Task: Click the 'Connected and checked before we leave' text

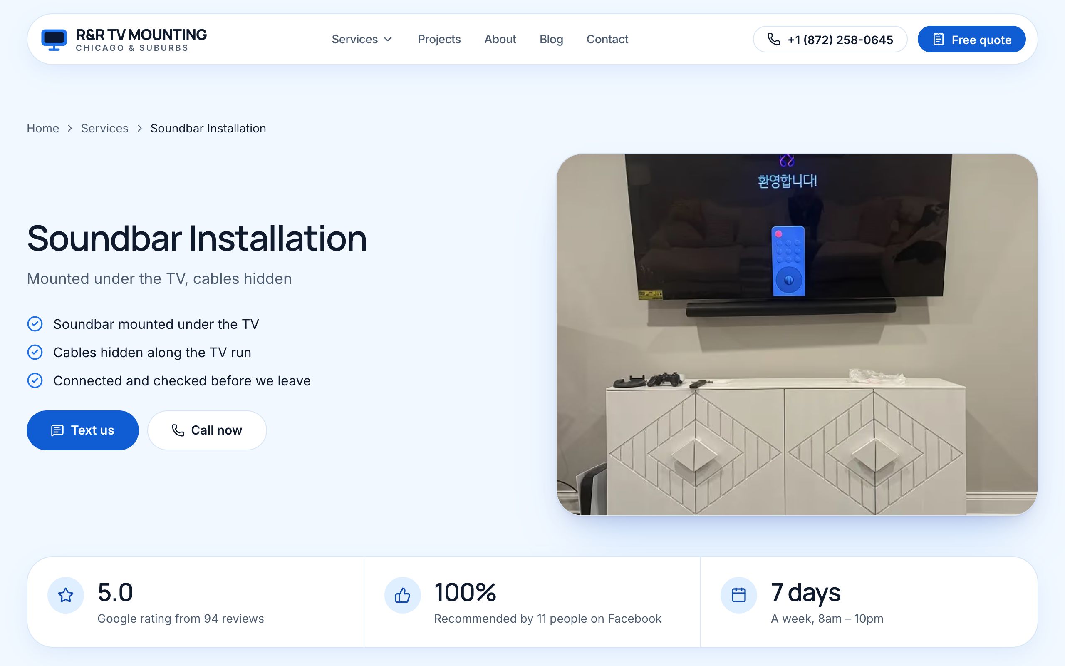Action: tap(182, 380)
